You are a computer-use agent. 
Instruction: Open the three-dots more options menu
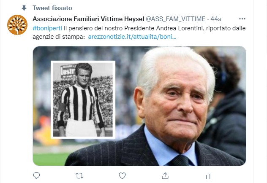tap(242, 19)
